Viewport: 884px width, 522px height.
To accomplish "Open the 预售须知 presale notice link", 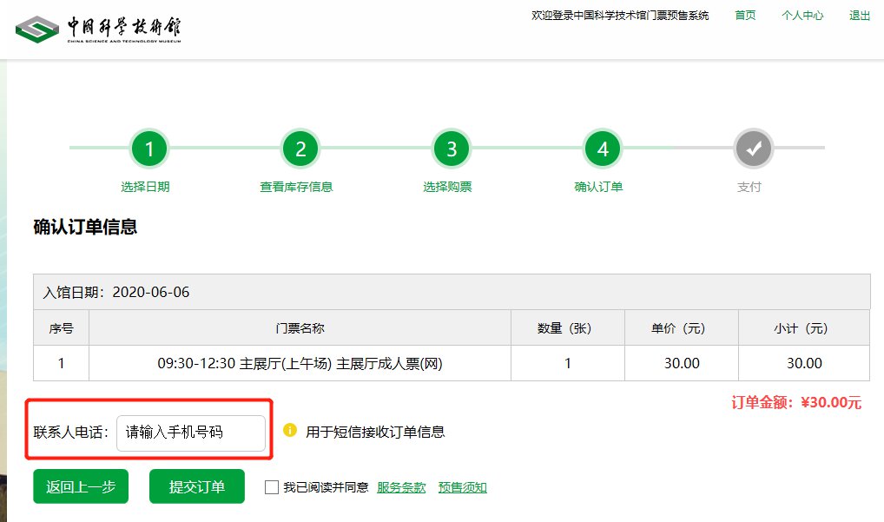I will (462, 487).
